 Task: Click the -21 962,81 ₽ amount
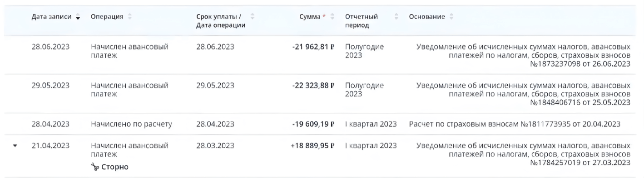coord(313,47)
